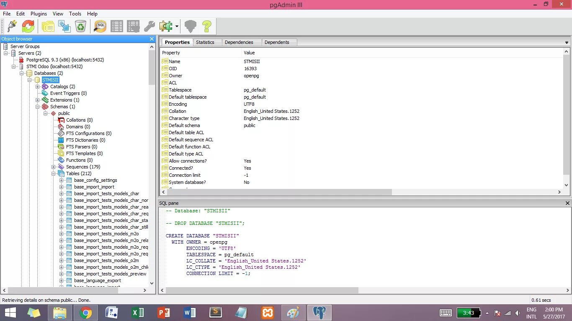The height and width of the screenshot is (321, 572).
Task: Collapse the STMISII database node
Action: 30,80
